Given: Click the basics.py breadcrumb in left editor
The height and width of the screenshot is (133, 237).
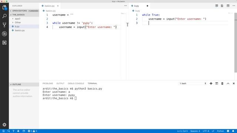Looking at the screenshot, I should (x=51, y=11).
